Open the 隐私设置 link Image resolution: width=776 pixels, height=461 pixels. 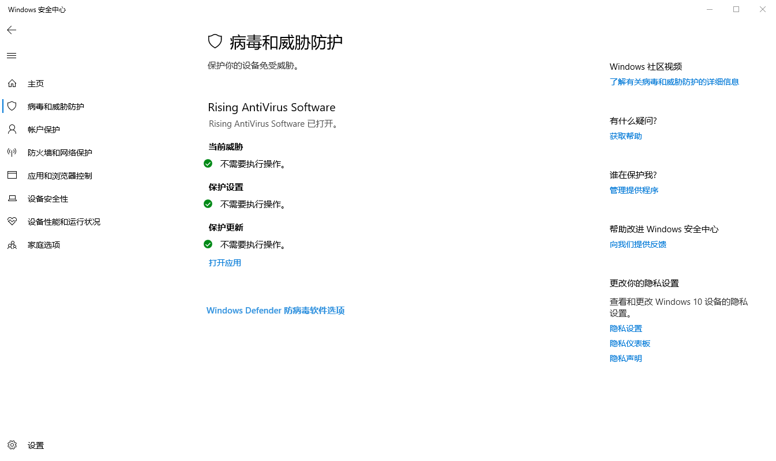click(626, 328)
